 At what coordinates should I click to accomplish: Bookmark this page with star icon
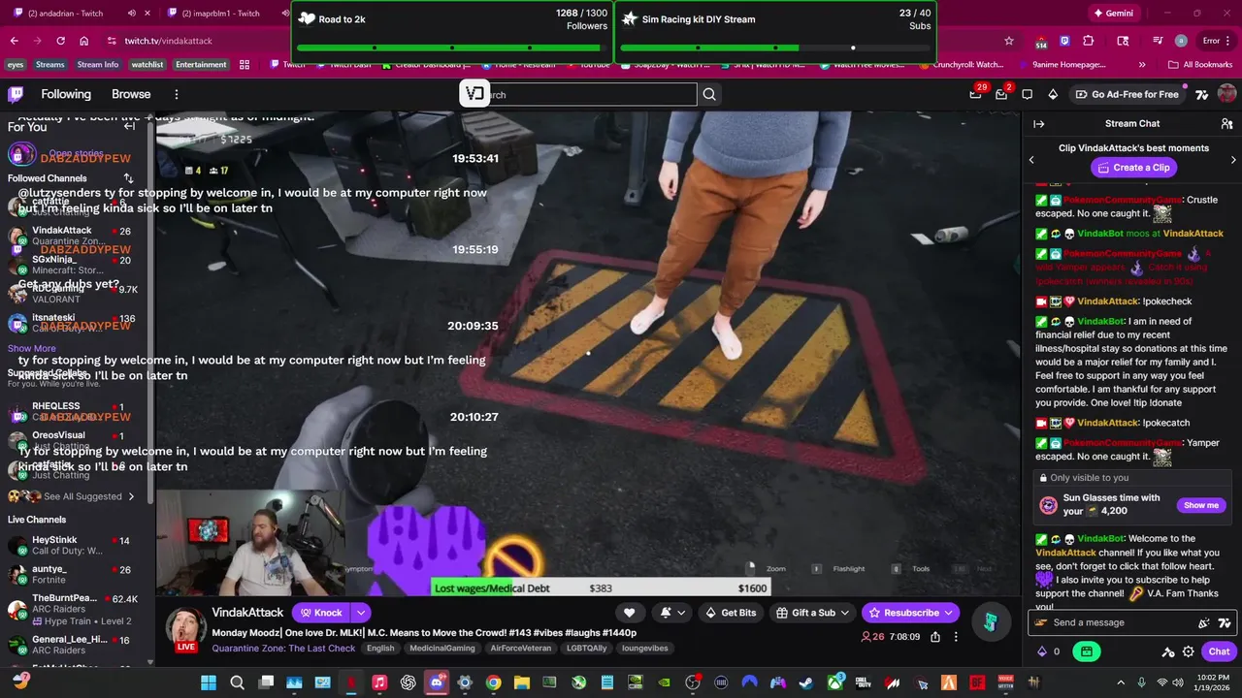pos(1009,41)
